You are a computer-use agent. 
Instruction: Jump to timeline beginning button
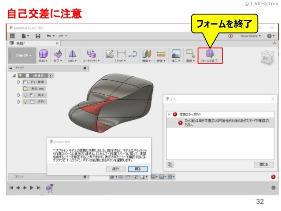(x=11, y=188)
